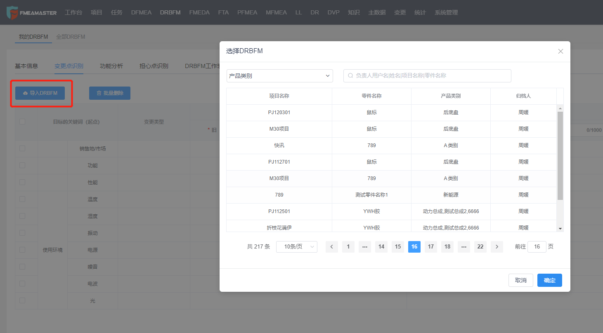Go to page 1
The height and width of the screenshot is (333, 603).
pos(348,247)
